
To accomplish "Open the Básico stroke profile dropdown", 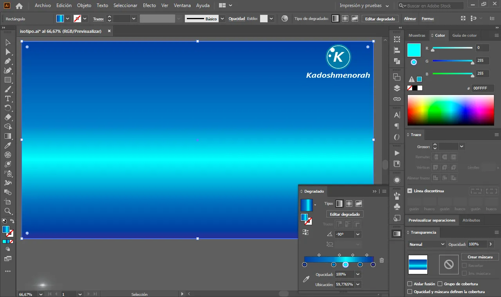I will click(x=222, y=18).
